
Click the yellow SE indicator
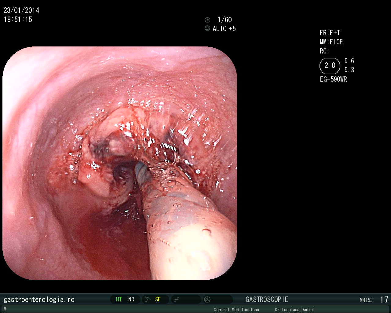(x=158, y=300)
